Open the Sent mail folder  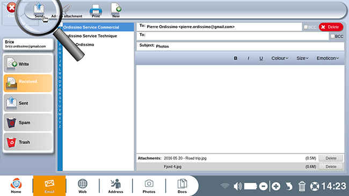tap(28, 103)
